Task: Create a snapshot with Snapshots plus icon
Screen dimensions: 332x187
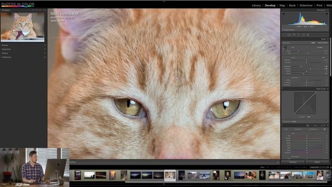Action: (x=45, y=49)
